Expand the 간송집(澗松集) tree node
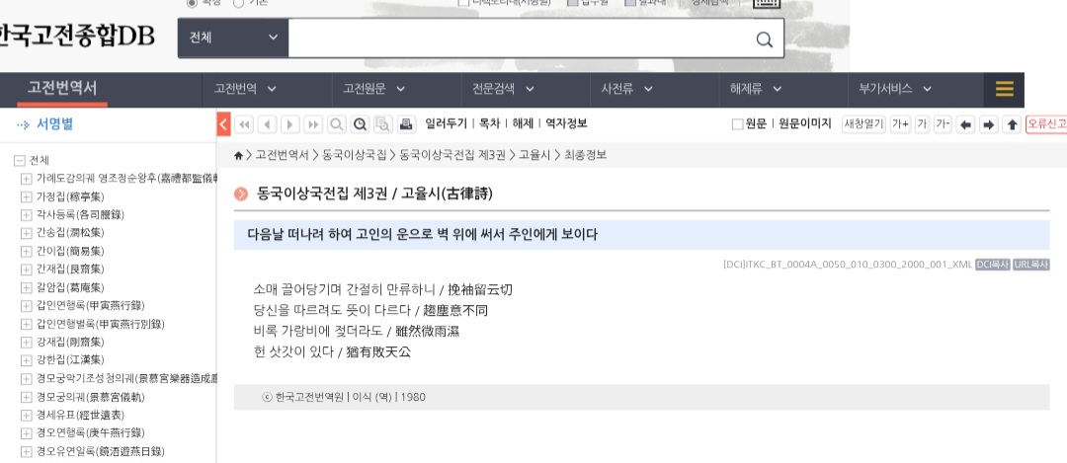This screenshot has height=463, width=1067. (x=27, y=233)
